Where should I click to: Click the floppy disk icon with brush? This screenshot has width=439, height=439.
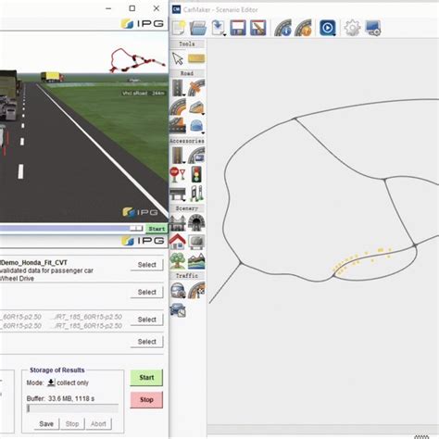(258, 28)
